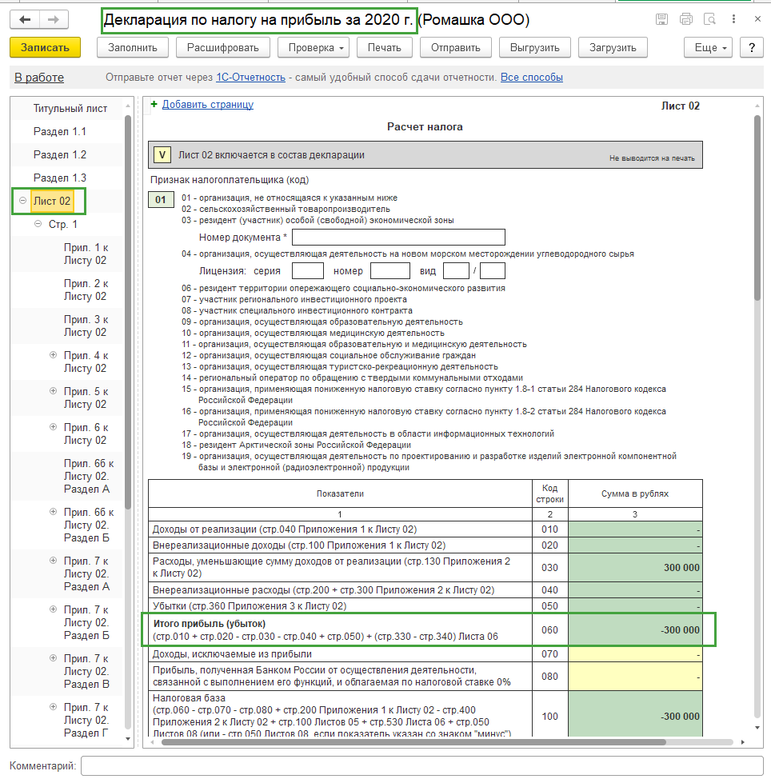Select Раздел 1.2 in section tree

pos(60,154)
